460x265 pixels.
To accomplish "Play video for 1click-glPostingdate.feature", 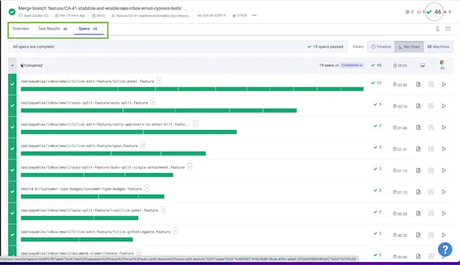I will point(444,235).
